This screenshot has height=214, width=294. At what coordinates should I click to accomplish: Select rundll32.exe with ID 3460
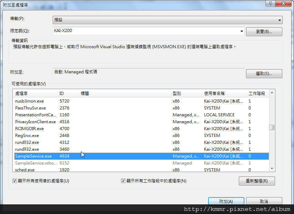click(x=142, y=149)
